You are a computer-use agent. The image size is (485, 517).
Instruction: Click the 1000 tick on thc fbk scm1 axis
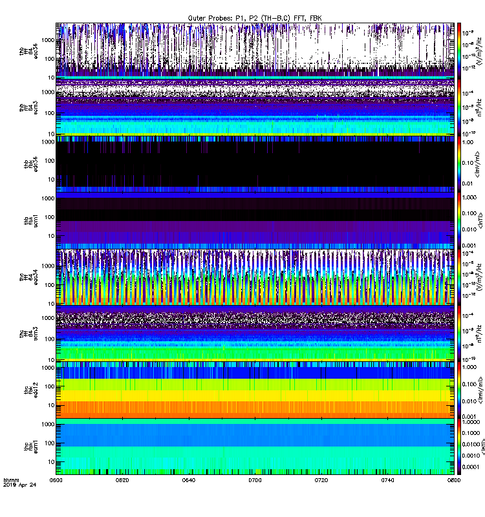(48, 425)
